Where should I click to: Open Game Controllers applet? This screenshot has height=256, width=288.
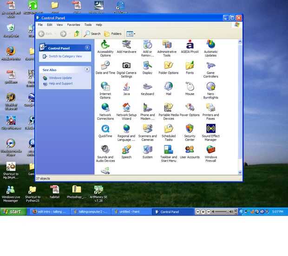coord(211,69)
